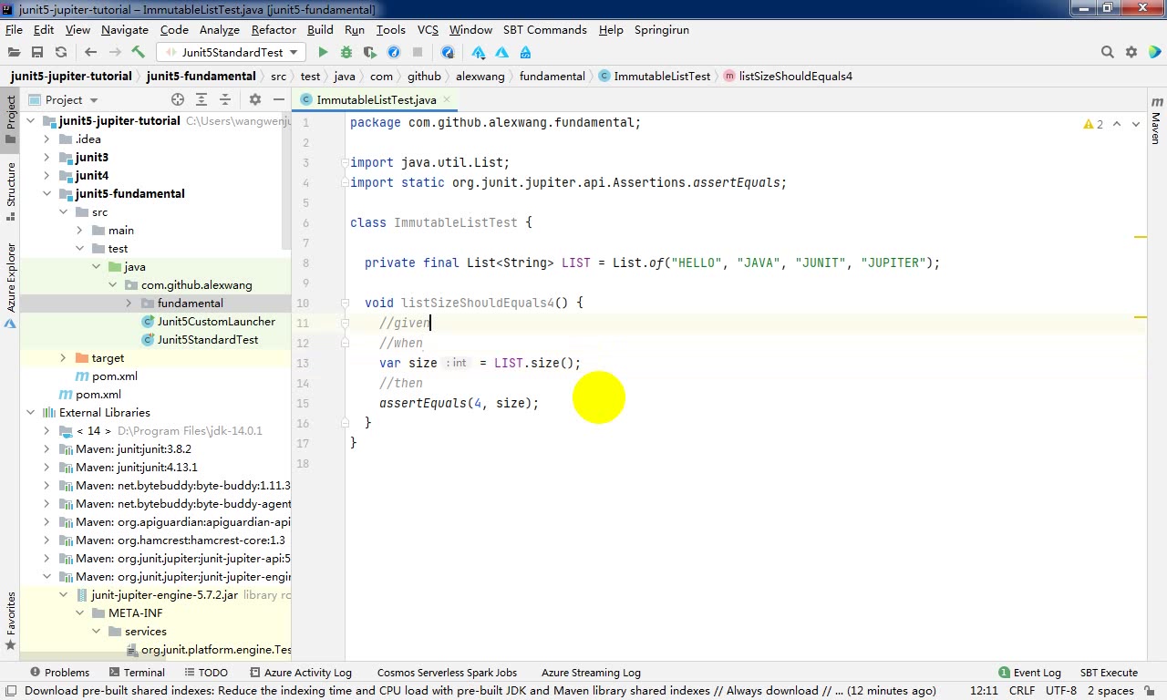Build project with the hammer icon
The height and width of the screenshot is (700, 1167).
pos(139,52)
